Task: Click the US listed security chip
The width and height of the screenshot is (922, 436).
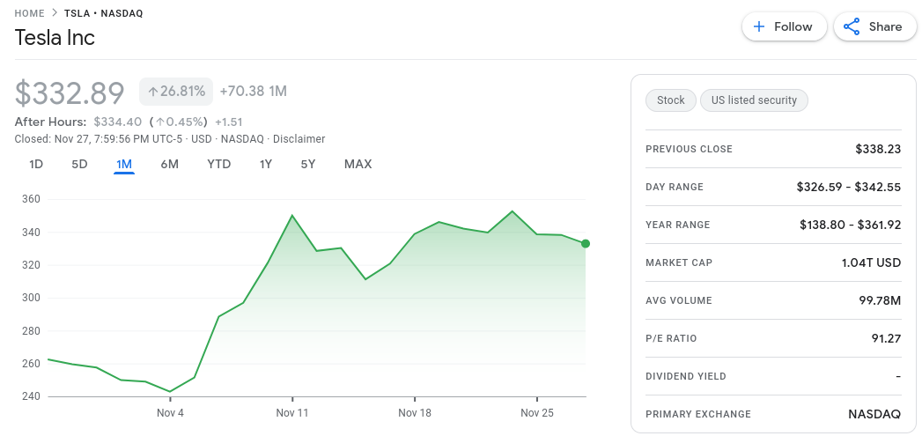Action: pos(753,100)
